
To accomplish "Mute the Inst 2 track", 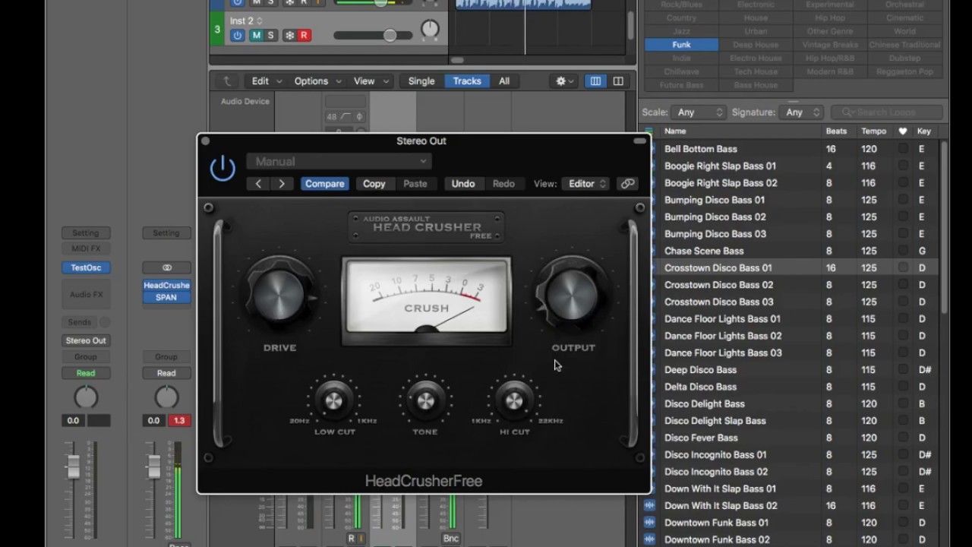I will click(256, 36).
